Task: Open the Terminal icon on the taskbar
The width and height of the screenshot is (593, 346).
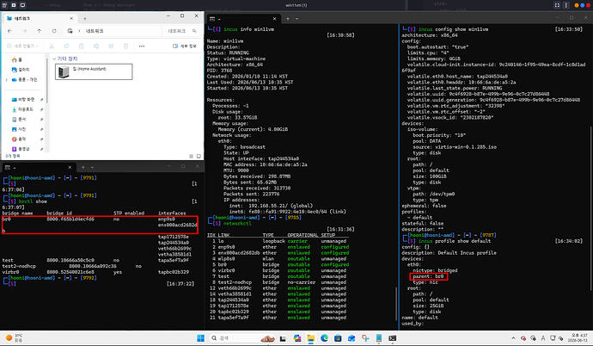Action: pyautogui.click(x=392, y=338)
